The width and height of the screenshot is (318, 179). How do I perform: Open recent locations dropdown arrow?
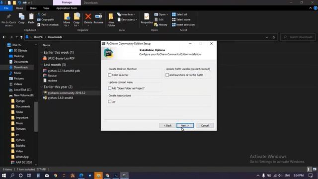[16, 37]
